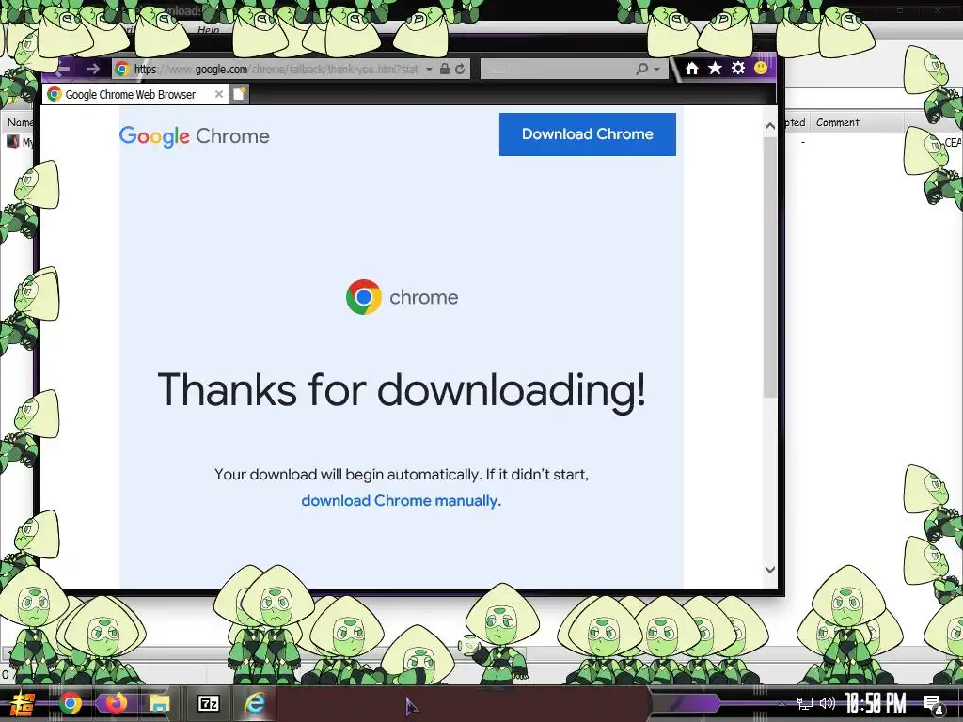Select the Google Chrome Web Browser tab

coord(135,95)
